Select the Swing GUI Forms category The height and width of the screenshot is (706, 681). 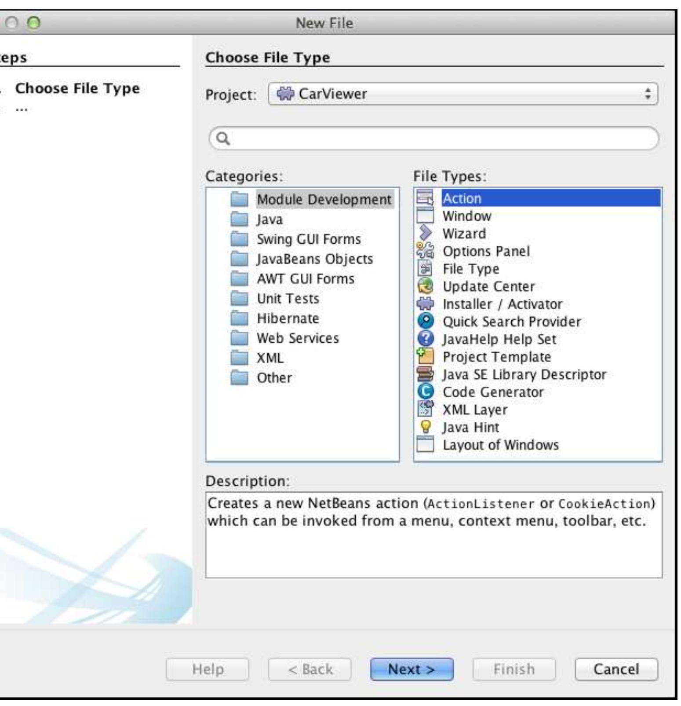coord(309,239)
